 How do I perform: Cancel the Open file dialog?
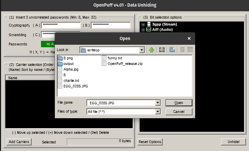[x=179, y=112]
